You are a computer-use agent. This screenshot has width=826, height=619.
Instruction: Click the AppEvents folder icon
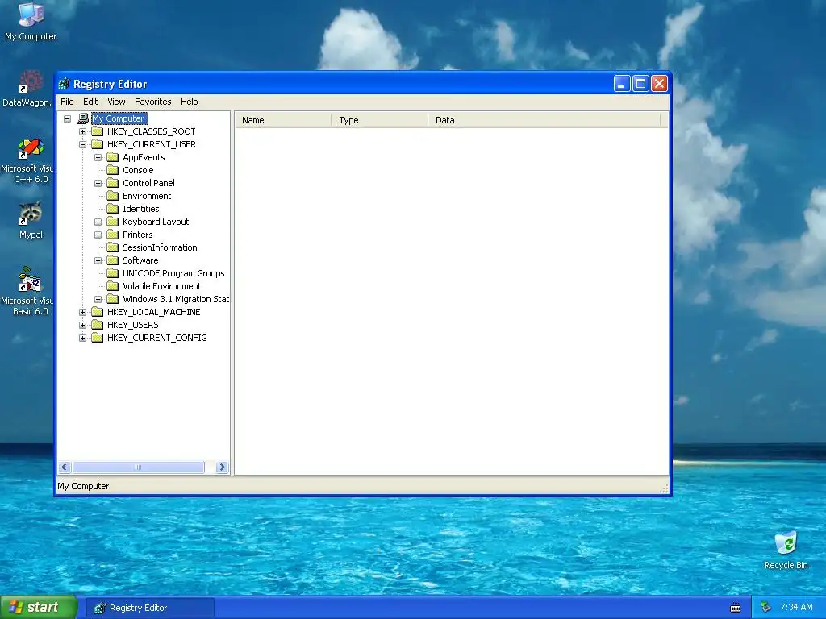tap(113, 157)
